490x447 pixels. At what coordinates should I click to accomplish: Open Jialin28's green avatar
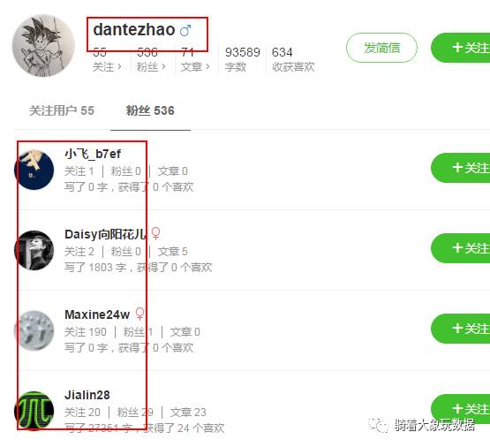tap(34, 411)
